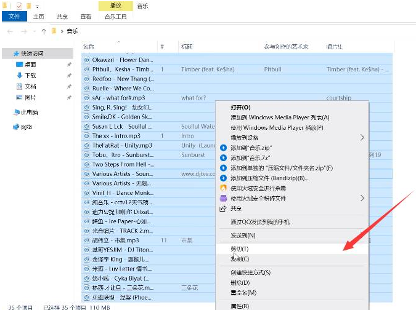The height and width of the screenshot is (310, 416).
Task: Select 快速访问 in navigation pane
Action: click(x=38, y=54)
